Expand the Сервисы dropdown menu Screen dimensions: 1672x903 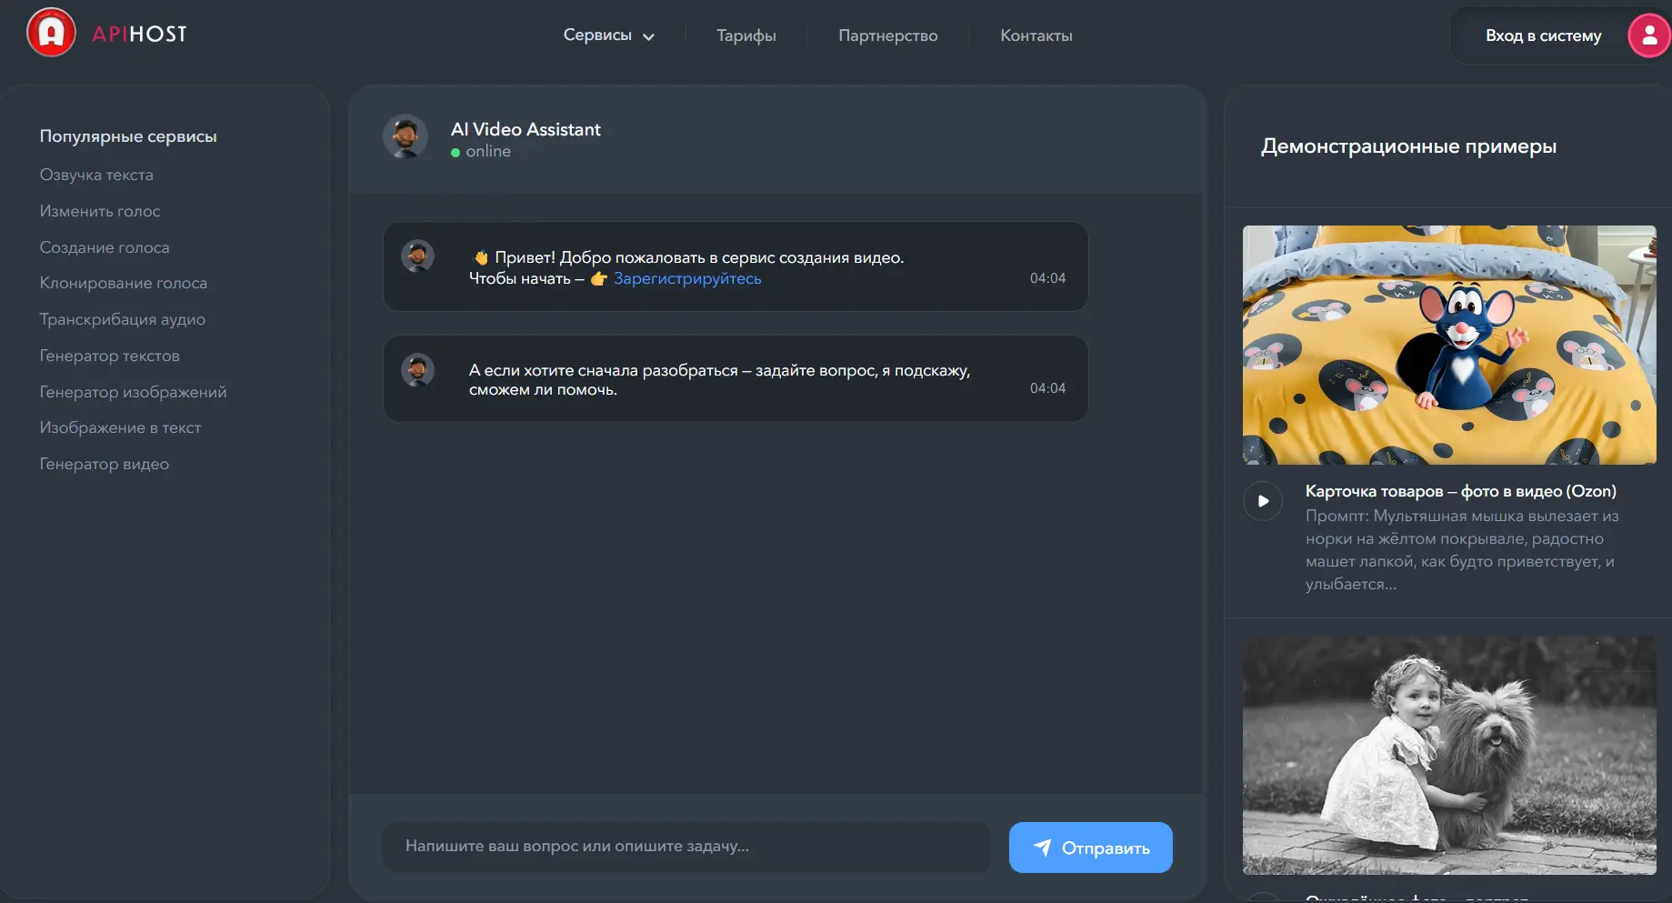click(608, 35)
